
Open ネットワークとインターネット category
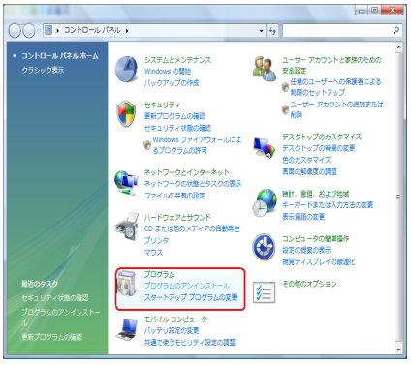coord(186,172)
